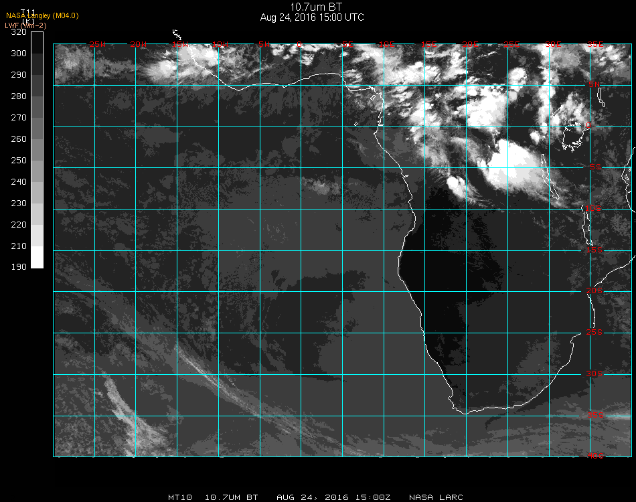Click the 30E longitude label
The width and height of the screenshot is (636, 502).
pos(553,44)
